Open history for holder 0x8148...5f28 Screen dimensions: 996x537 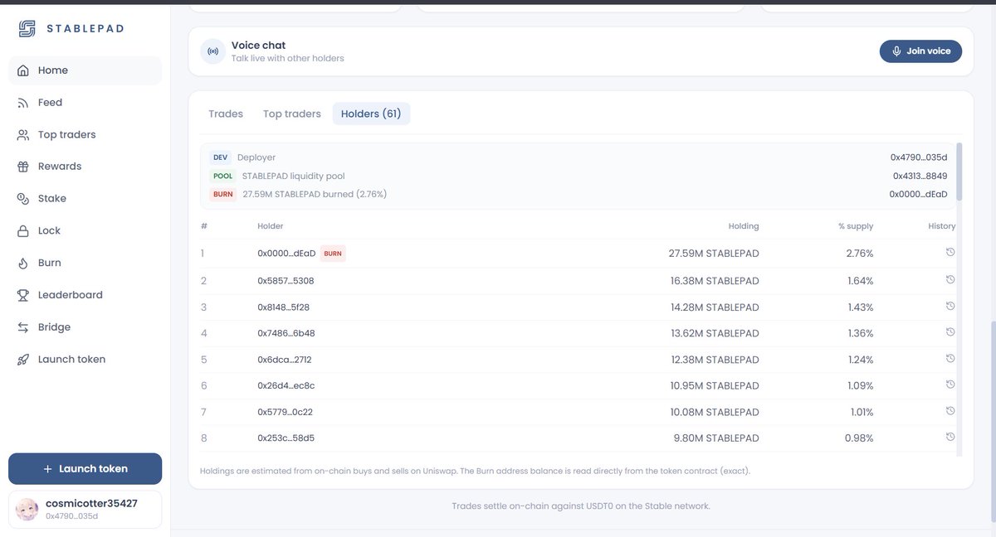tap(950, 306)
